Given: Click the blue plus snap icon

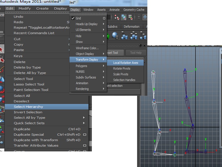Looking at the screenshot, I should [145, 17].
